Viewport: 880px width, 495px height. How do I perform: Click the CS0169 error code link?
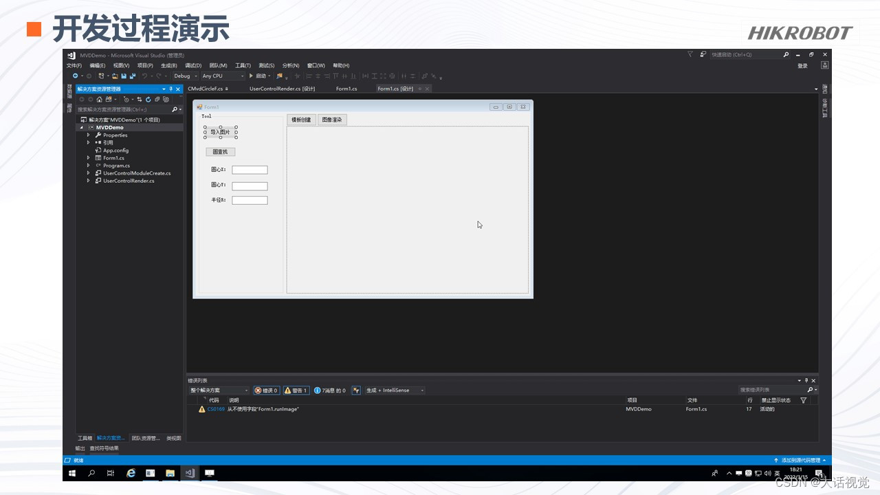[216, 409]
